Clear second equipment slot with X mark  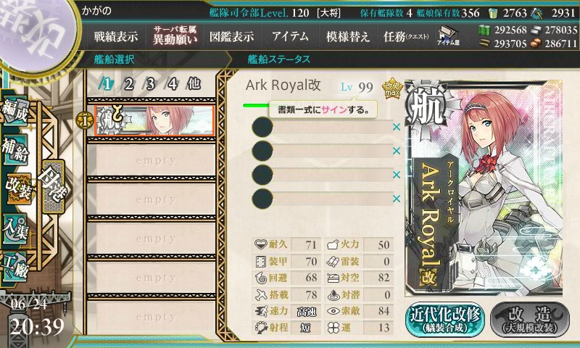(397, 151)
